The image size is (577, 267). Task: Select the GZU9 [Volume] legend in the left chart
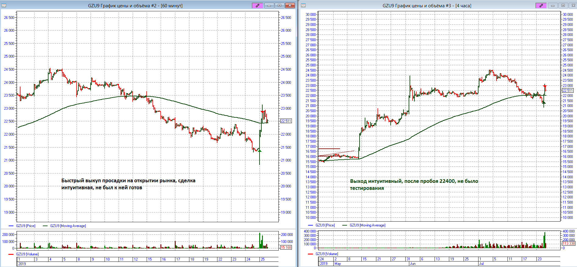pyautogui.click(x=27, y=254)
